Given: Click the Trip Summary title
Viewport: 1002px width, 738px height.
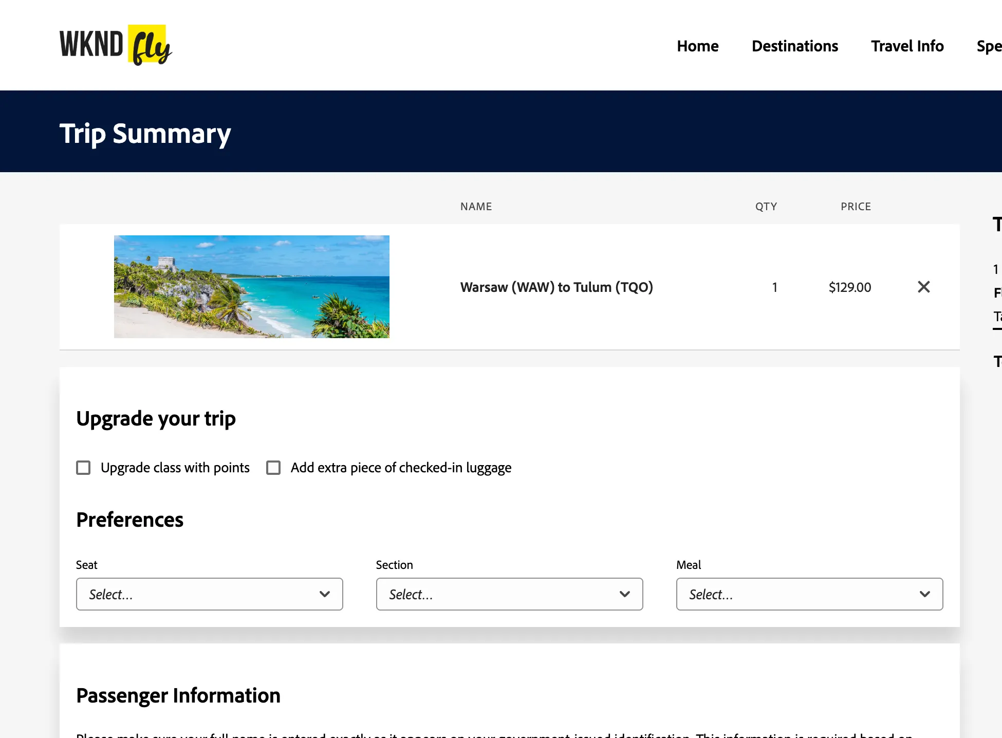Looking at the screenshot, I should coord(145,134).
